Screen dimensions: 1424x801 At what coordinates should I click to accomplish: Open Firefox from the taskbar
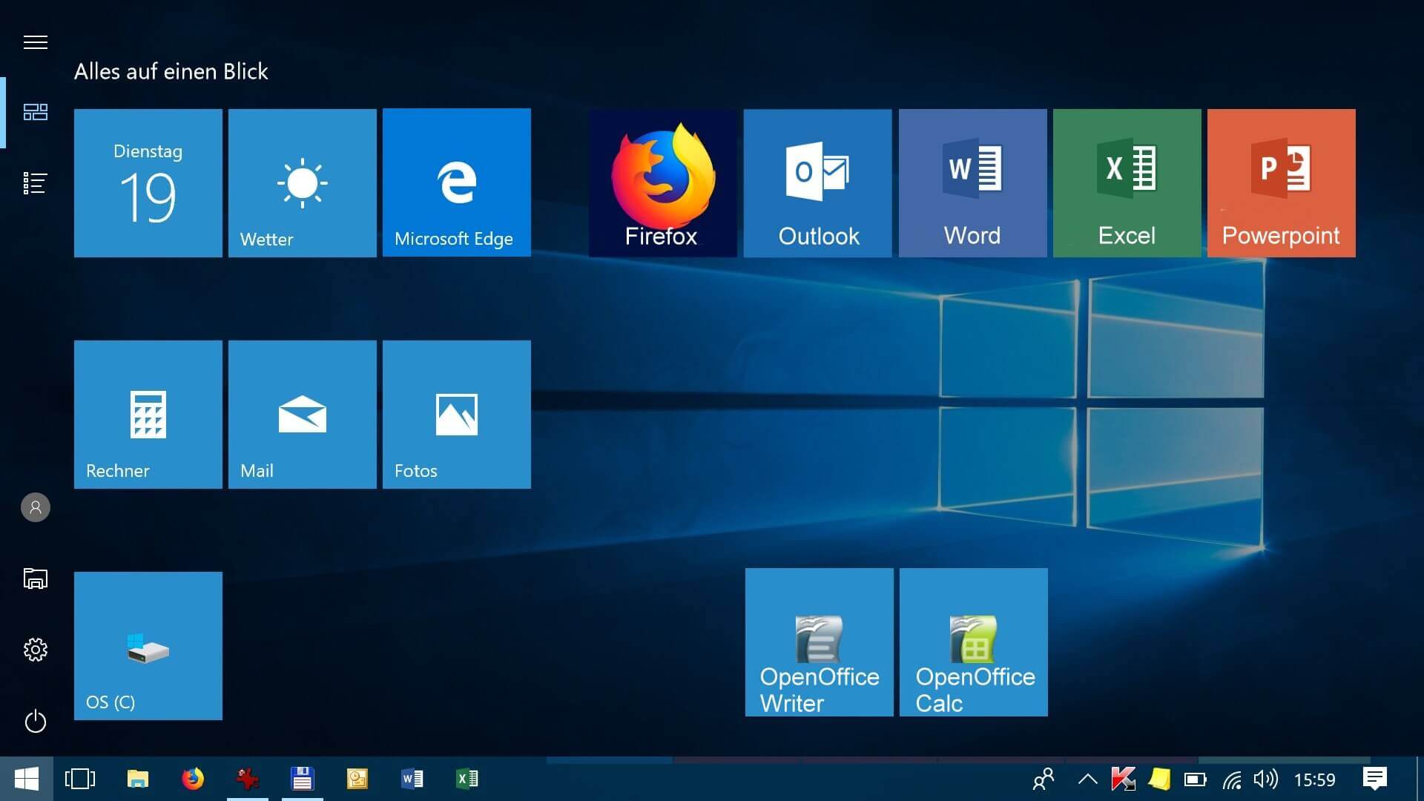pyautogui.click(x=193, y=779)
